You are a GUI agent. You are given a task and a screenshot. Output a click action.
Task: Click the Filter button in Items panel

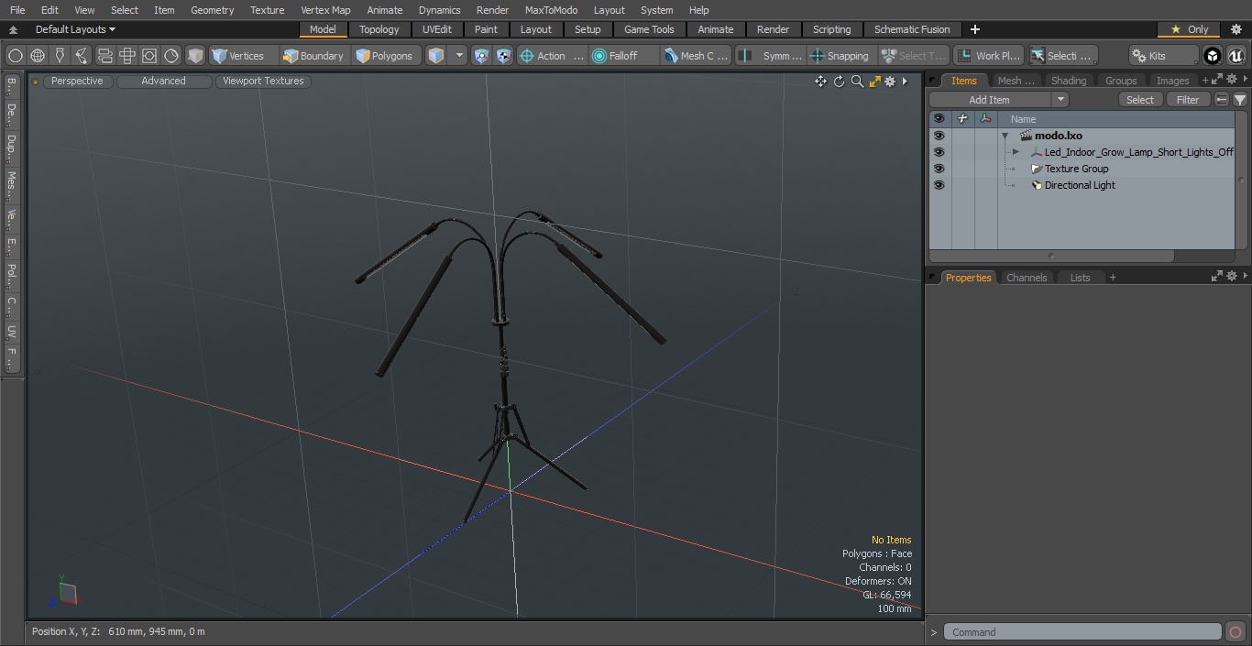(1188, 100)
